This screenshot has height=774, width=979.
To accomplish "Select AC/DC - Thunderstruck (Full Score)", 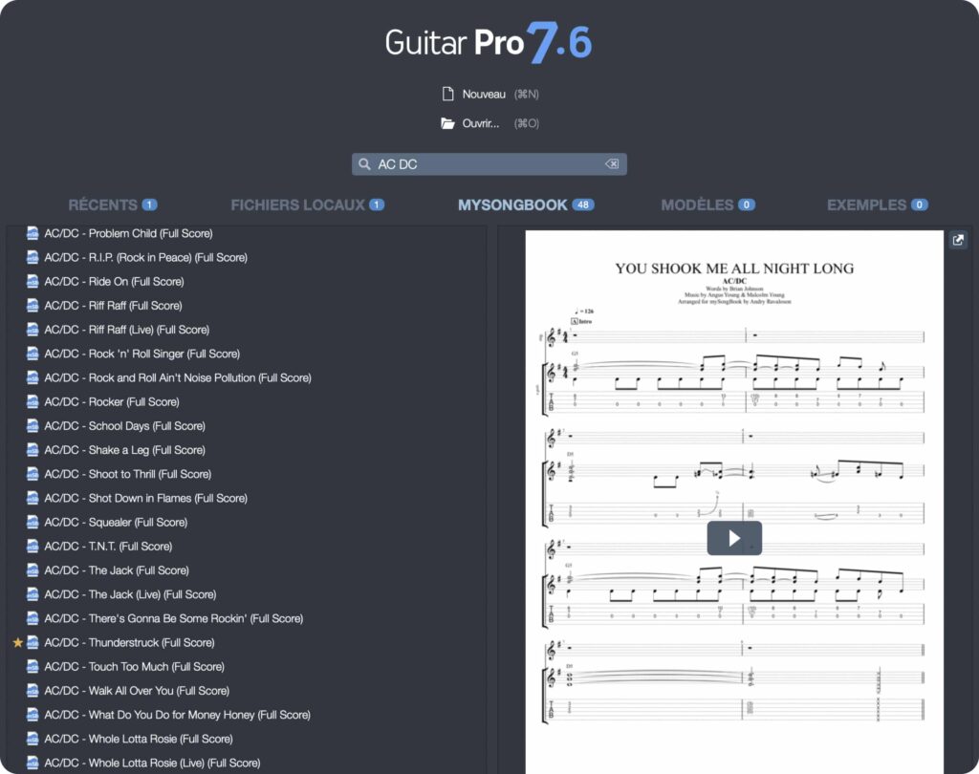I will [x=129, y=642].
